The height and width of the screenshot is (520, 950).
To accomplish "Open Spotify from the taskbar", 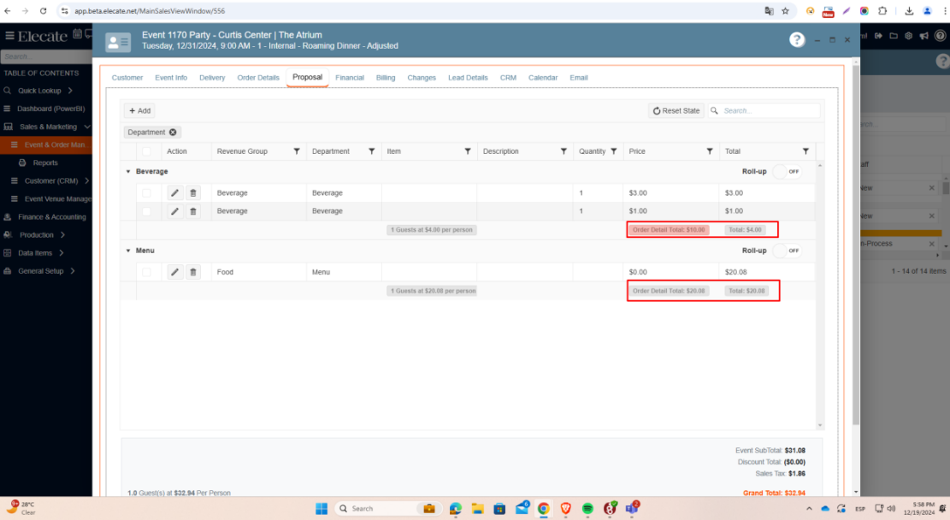I will [x=587, y=509].
